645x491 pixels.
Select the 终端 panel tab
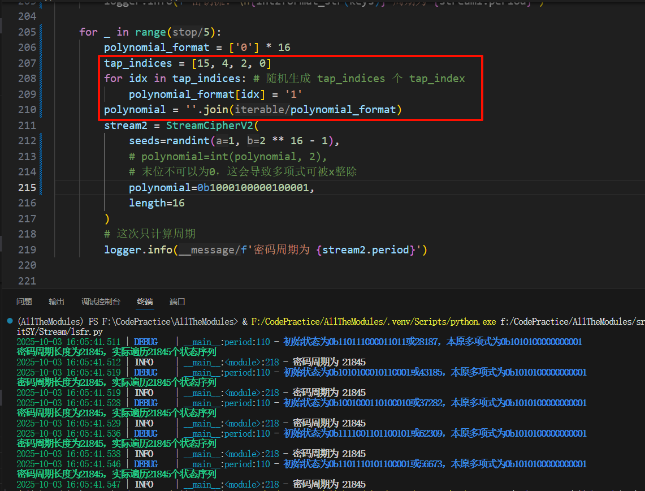145,302
